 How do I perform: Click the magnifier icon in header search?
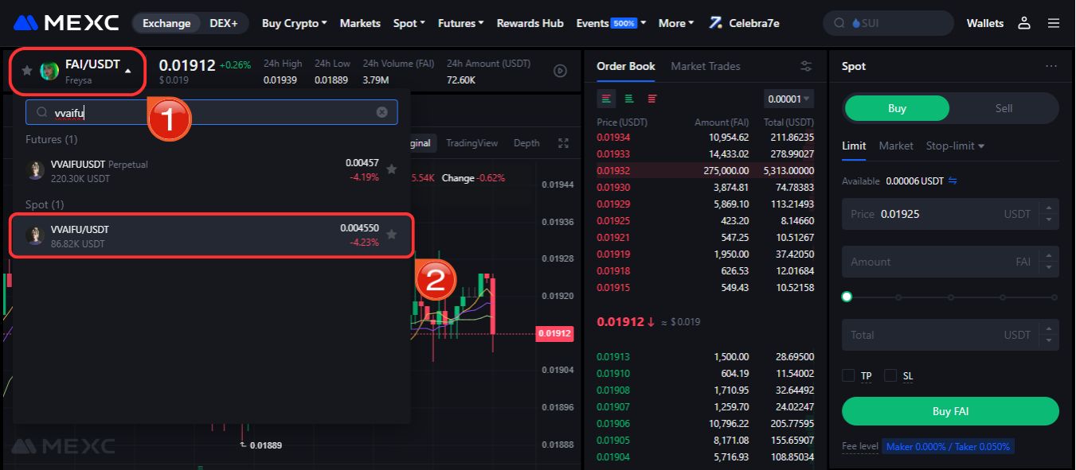click(x=839, y=23)
